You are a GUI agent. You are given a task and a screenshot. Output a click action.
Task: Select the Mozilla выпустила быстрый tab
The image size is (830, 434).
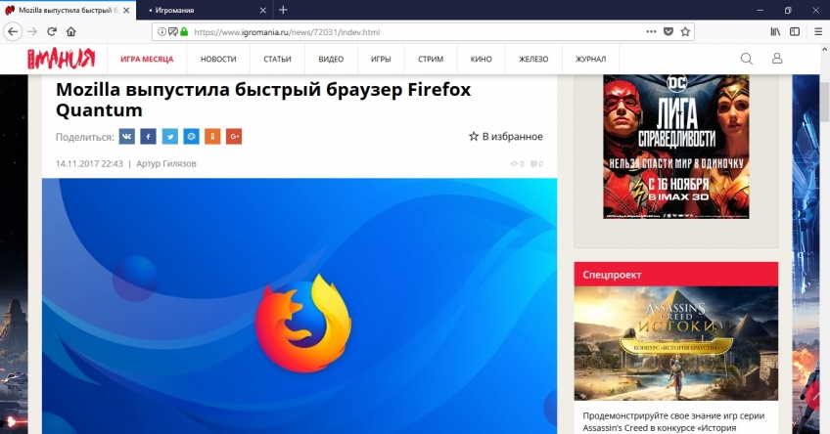[x=68, y=10]
